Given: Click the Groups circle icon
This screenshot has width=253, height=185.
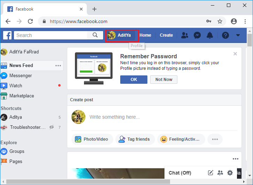Looking at the screenshot, I should 4,151.
